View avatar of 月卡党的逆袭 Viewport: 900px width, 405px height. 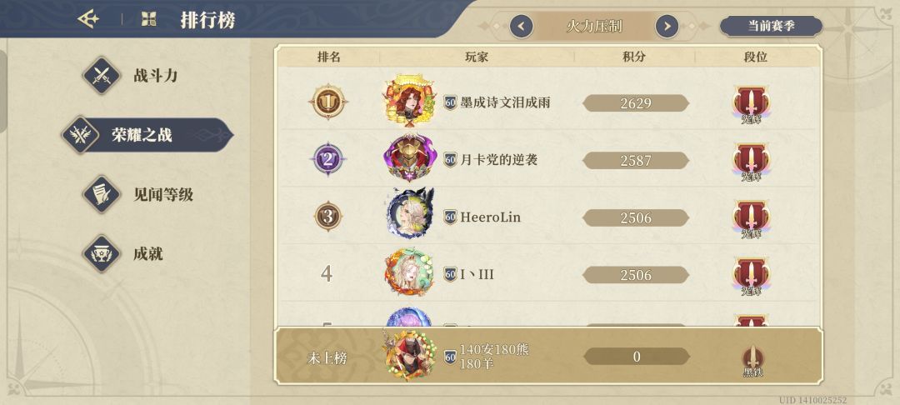pyautogui.click(x=410, y=157)
